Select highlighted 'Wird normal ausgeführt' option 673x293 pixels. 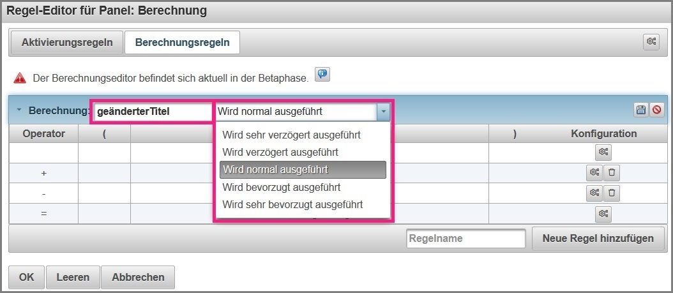click(x=303, y=169)
